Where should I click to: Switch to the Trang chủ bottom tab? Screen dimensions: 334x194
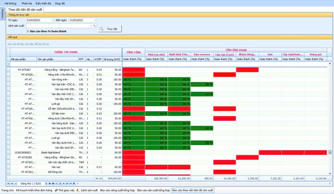[x=7, y=190]
